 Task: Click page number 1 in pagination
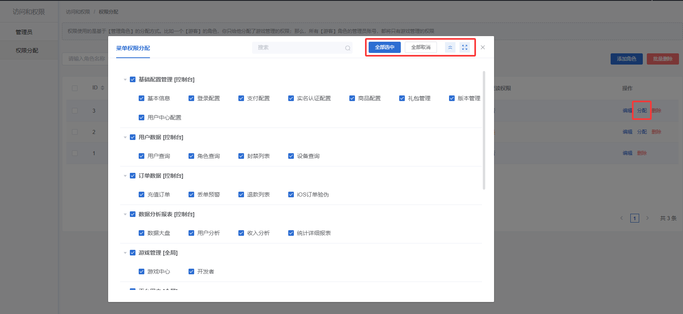(635, 218)
